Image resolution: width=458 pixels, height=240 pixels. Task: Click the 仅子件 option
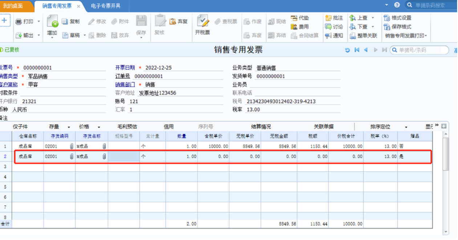(20, 127)
